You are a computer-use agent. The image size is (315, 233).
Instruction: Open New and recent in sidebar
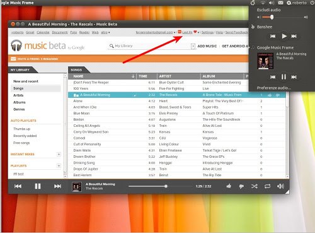coord(26,81)
